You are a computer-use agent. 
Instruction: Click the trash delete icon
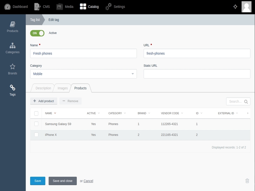coord(247,181)
